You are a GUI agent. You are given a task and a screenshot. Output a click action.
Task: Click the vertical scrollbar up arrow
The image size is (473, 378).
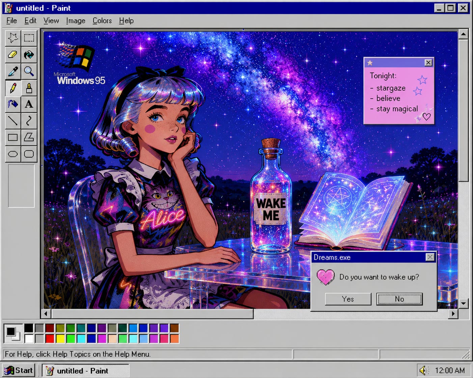(x=464, y=34)
